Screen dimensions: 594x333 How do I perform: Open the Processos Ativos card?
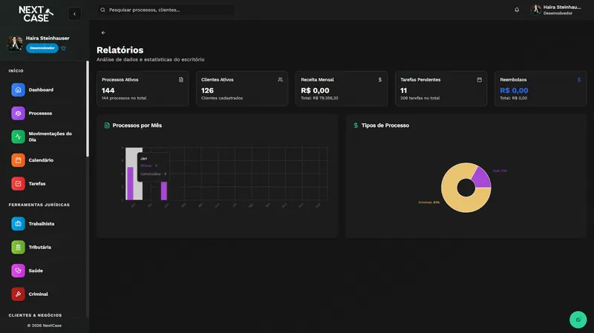(x=143, y=88)
